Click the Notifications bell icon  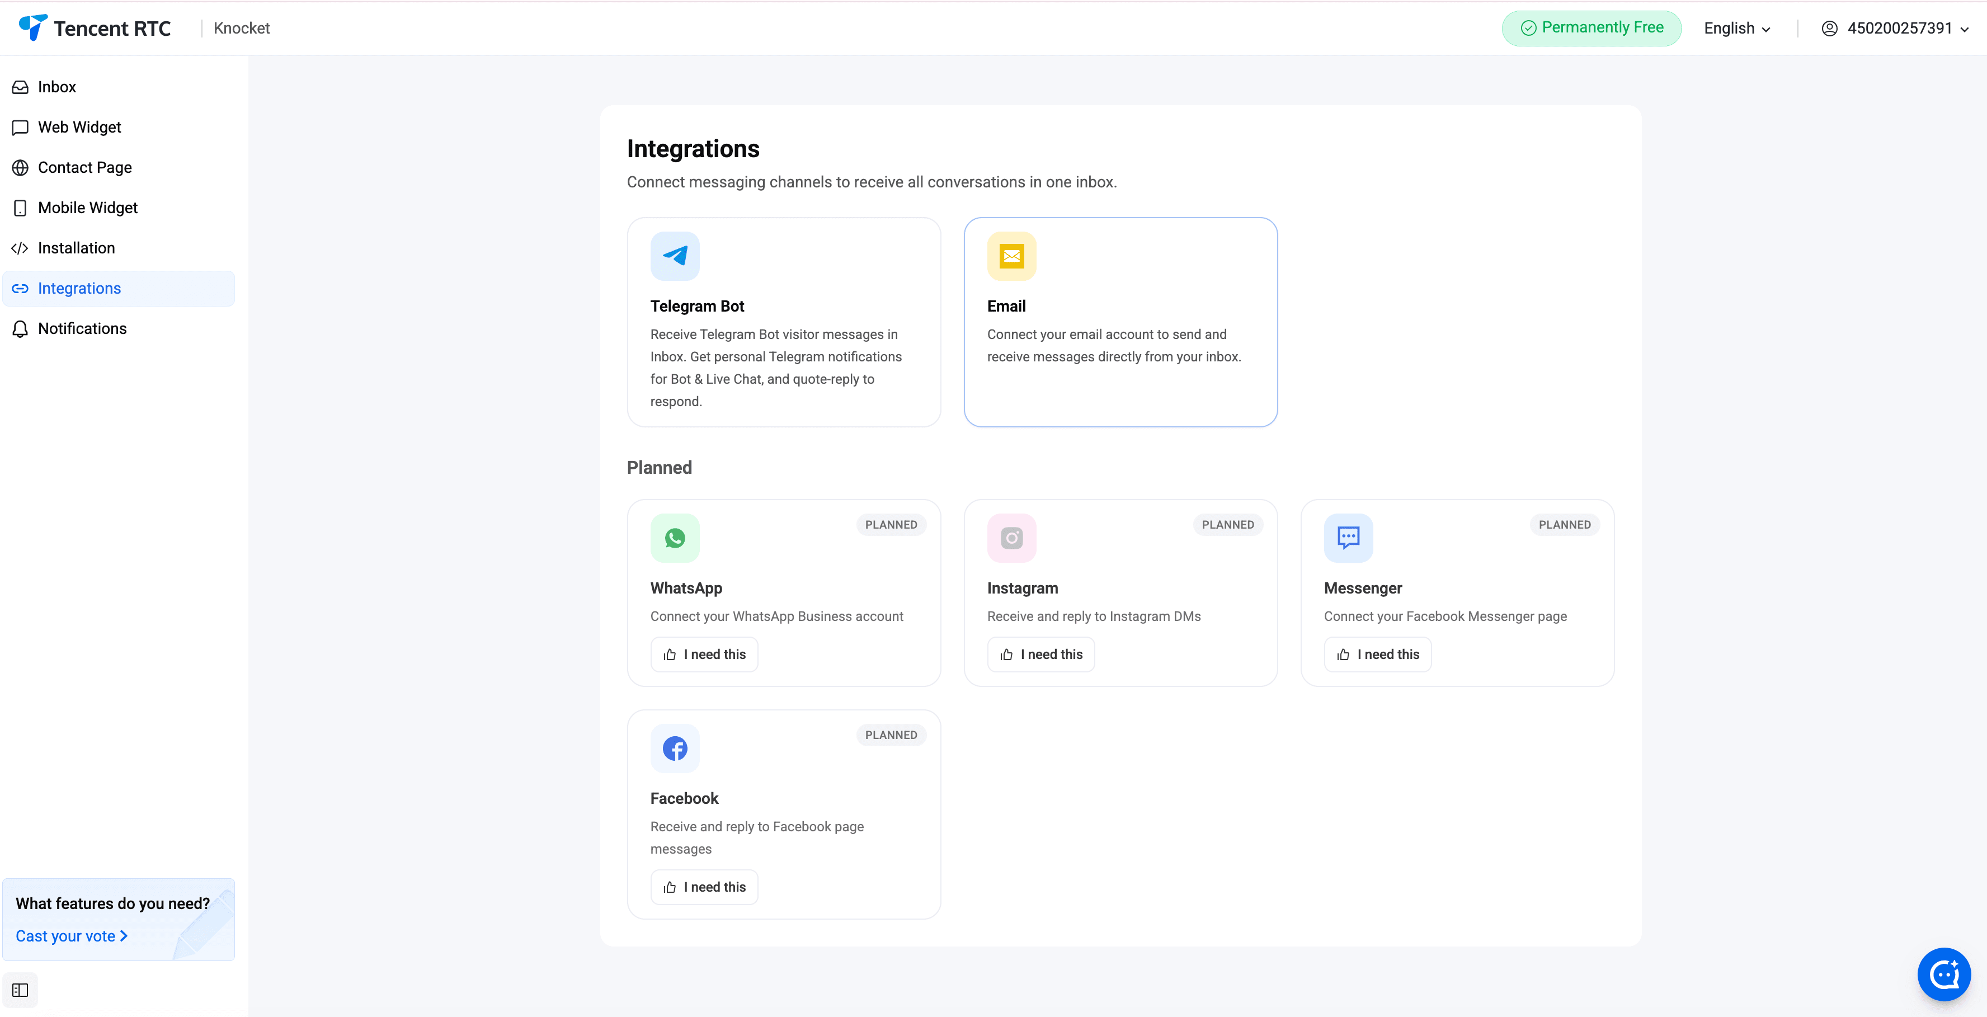coord(20,329)
